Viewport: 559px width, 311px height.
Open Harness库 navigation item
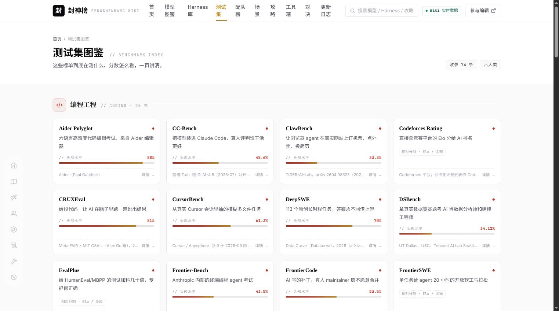(197, 11)
